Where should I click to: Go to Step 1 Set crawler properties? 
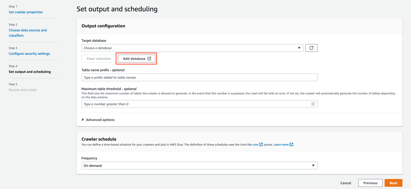click(x=26, y=12)
